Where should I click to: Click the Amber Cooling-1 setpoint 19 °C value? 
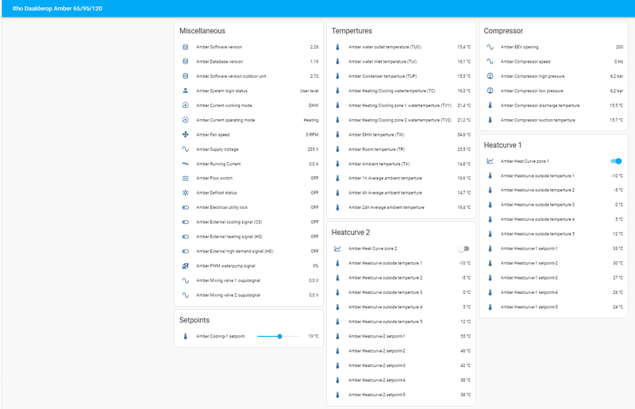pyautogui.click(x=313, y=337)
